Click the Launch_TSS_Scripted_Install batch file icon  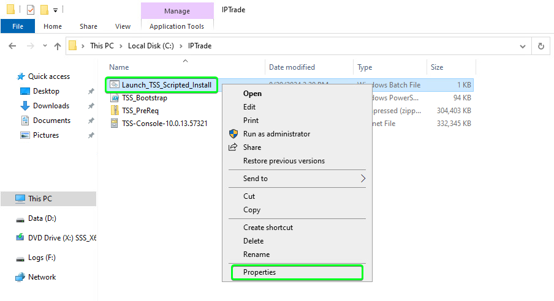pyautogui.click(x=115, y=84)
